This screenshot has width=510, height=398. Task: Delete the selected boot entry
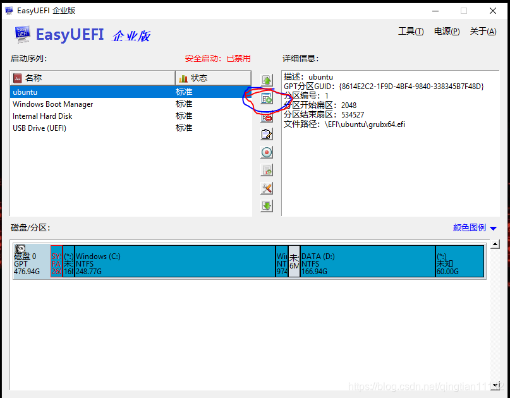point(267,117)
